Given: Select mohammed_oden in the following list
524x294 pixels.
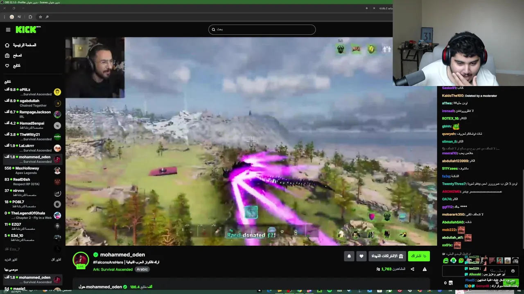Looking at the screenshot, I should (x=33, y=159).
